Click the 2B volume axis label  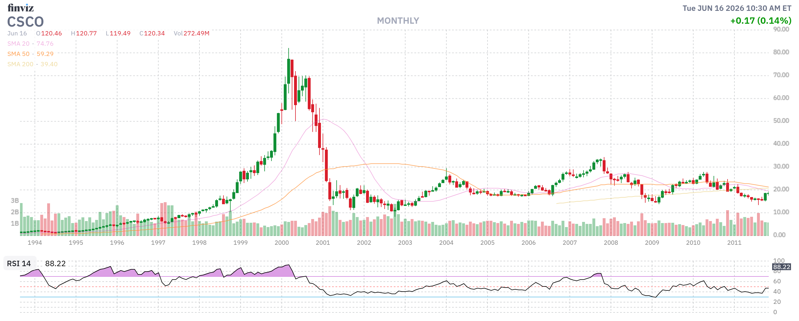coord(15,212)
